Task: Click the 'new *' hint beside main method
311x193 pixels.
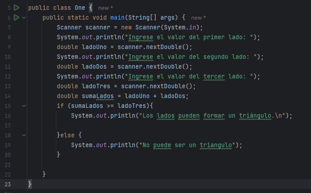Action: click(198, 18)
